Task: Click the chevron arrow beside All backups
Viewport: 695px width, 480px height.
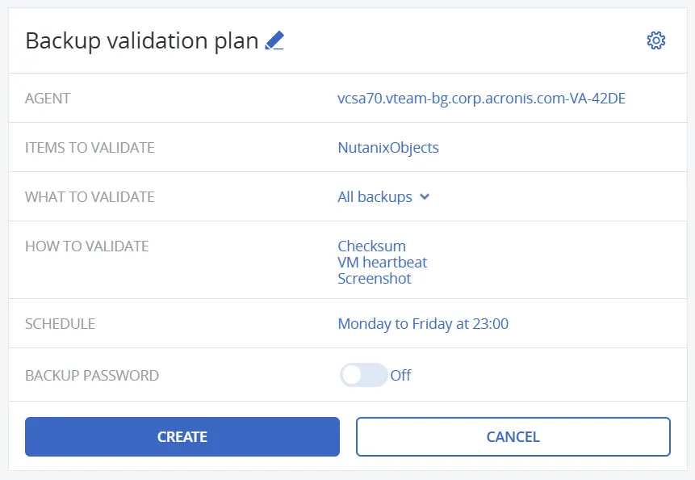Action: 425,197
